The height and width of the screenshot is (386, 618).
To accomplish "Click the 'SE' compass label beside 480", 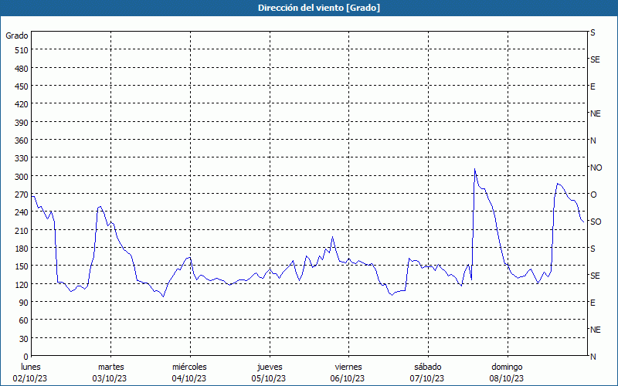I will click(595, 60).
